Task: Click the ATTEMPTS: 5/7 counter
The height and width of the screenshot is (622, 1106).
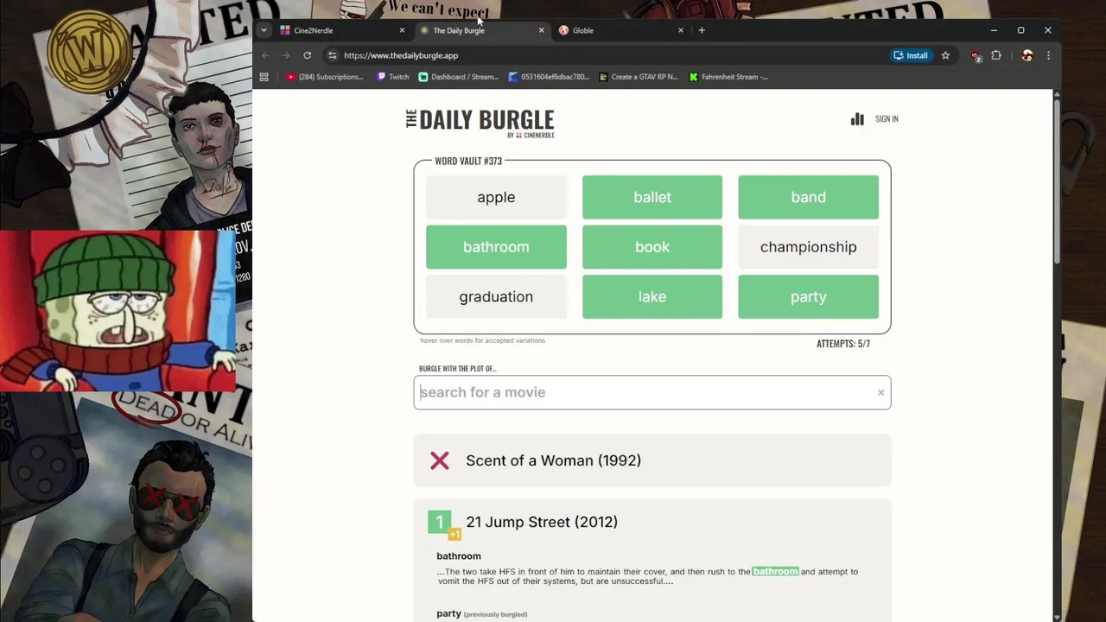Action: (x=843, y=344)
